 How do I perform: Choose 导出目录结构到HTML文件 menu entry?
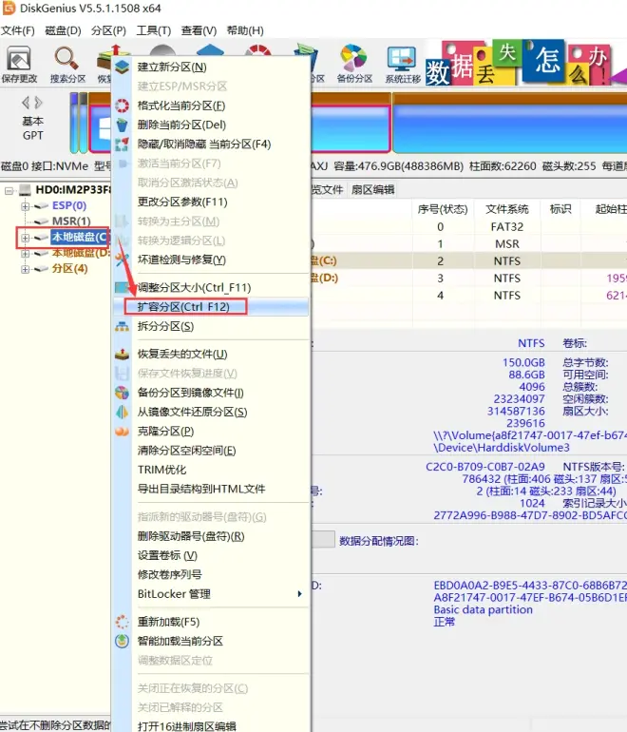pyautogui.click(x=211, y=489)
